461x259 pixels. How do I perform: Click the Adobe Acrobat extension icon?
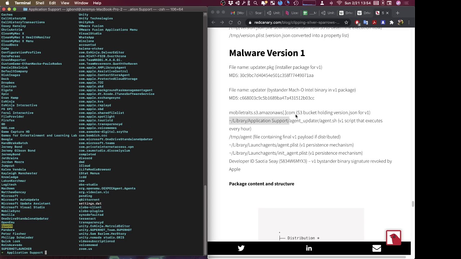(x=374, y=22)
